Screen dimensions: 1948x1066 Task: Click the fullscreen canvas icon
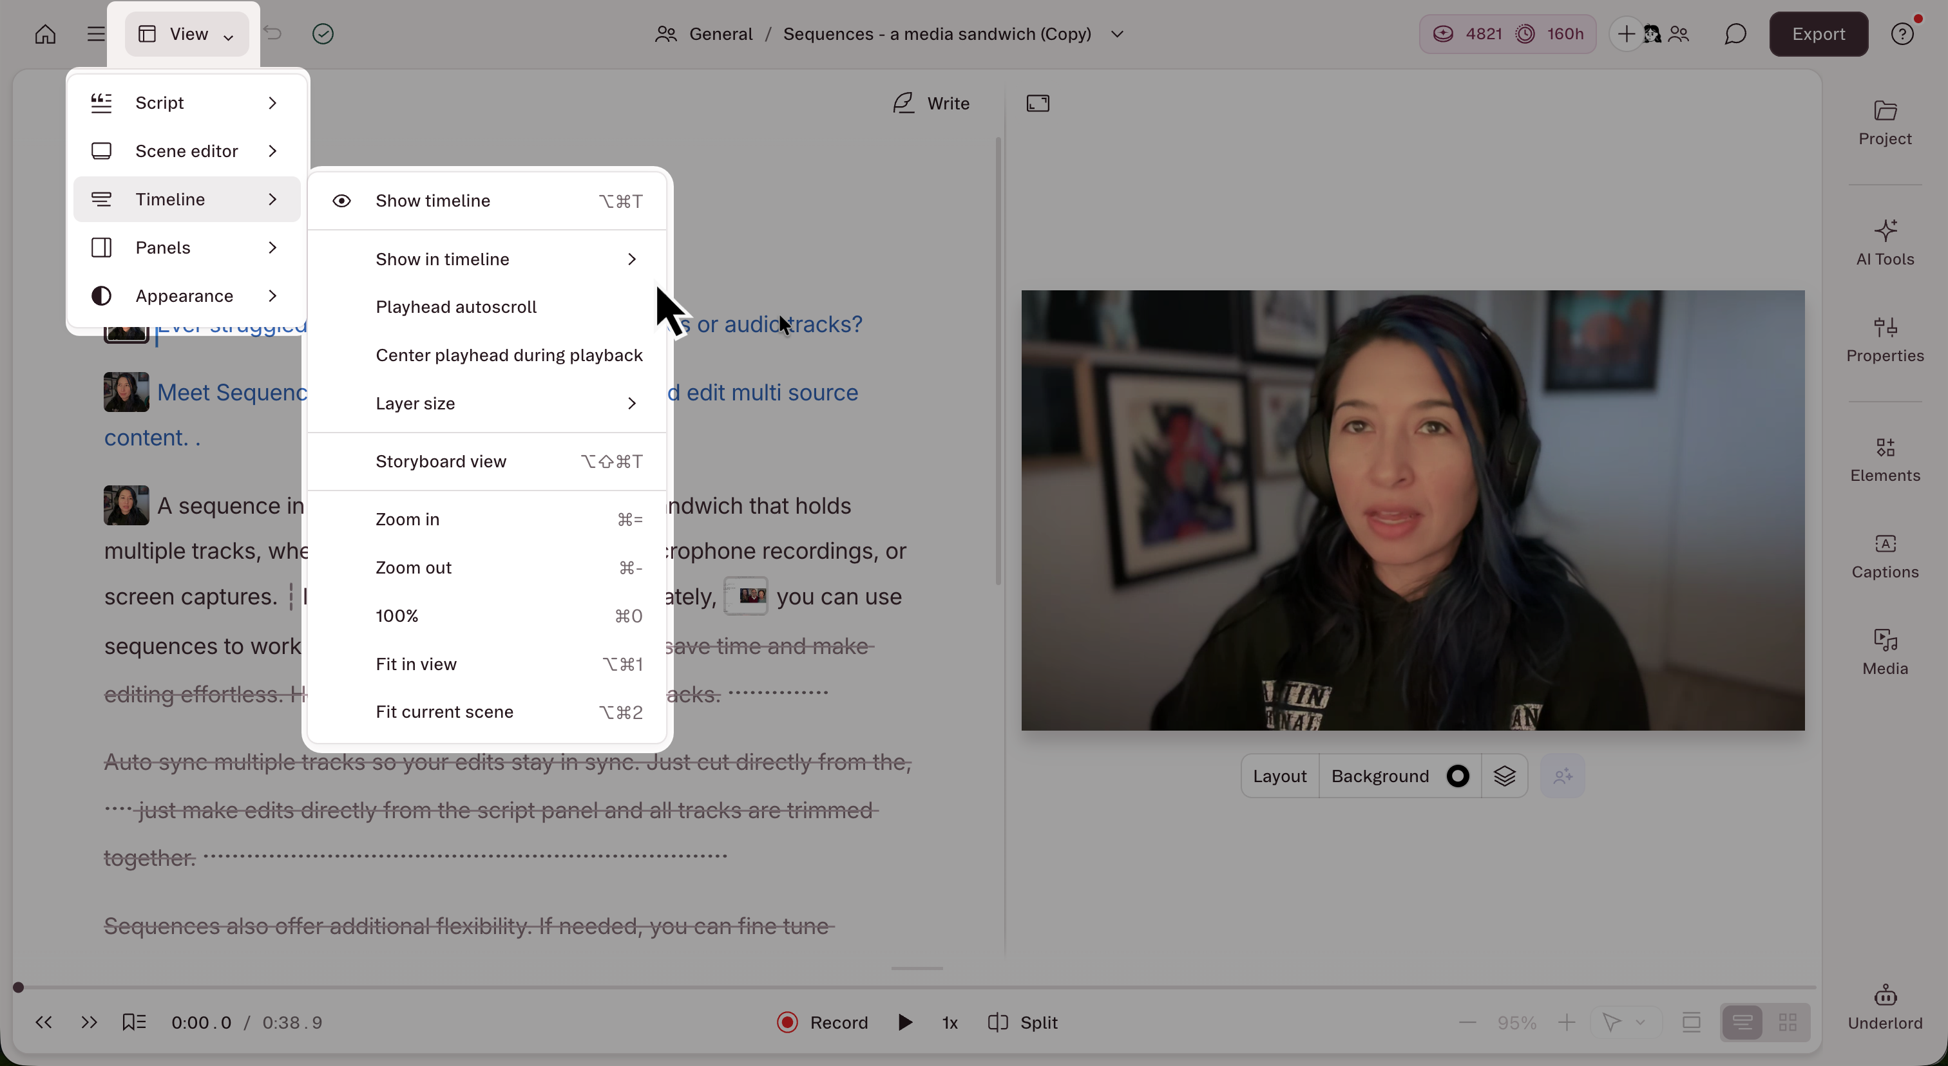1038,104
